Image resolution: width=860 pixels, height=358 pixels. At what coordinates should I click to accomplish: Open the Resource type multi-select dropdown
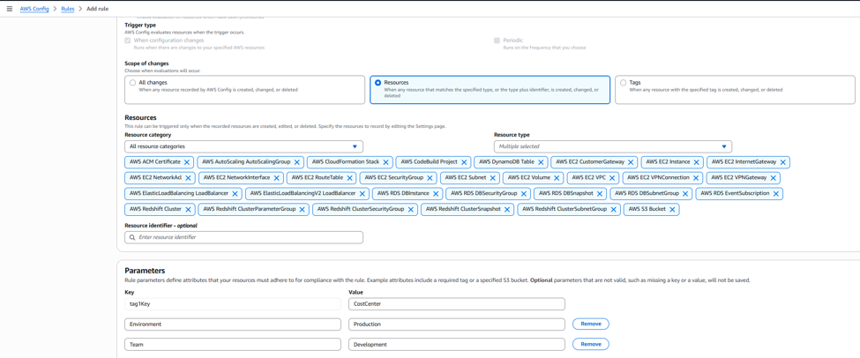pyautogui.click(x=613, y=147)
